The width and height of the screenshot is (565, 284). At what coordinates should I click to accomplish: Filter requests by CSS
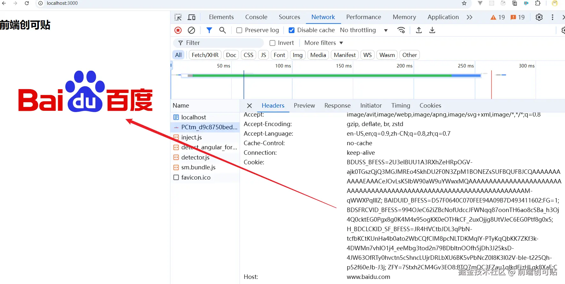(249, 55)
